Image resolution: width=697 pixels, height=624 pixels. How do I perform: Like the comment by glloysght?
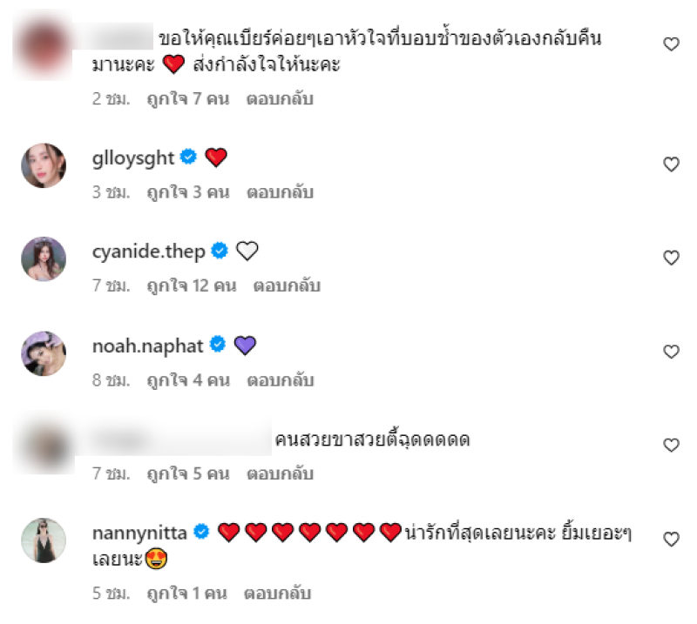click(x=671, y=164)
